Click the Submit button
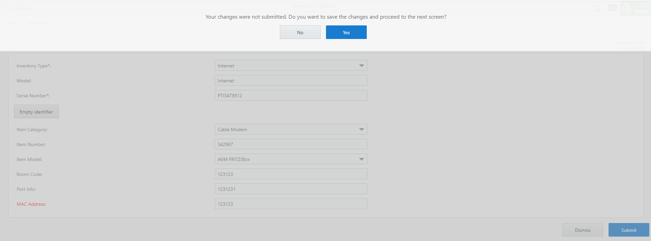The height and width of the screenshot is (241, 651). pos(629,230)
